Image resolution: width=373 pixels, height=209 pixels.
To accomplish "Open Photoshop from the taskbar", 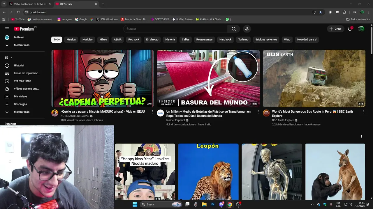I will pos(213,204).
